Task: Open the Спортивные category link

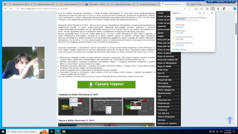Action: point(164,107)
